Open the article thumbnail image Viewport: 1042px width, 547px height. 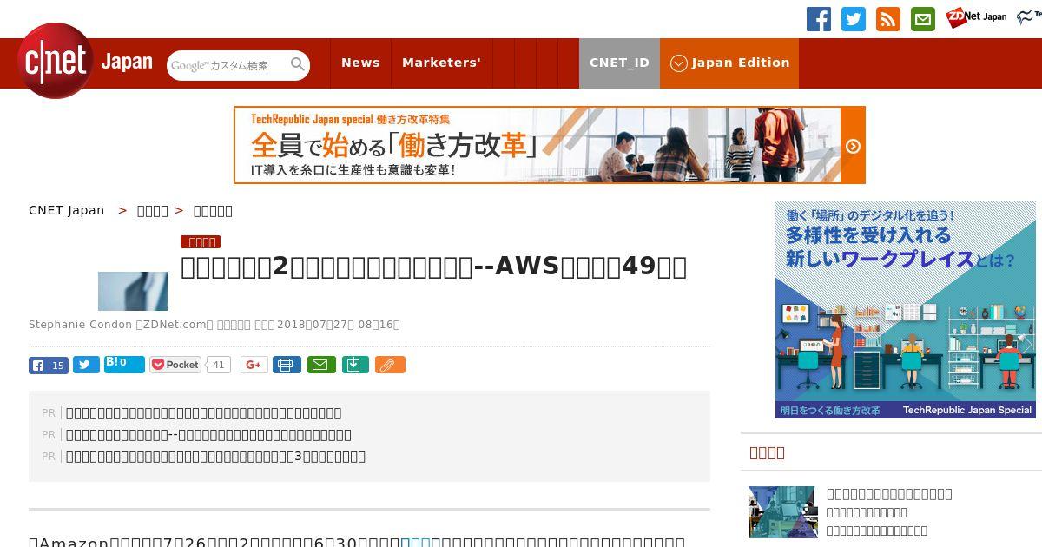click(x=133, y=291)
